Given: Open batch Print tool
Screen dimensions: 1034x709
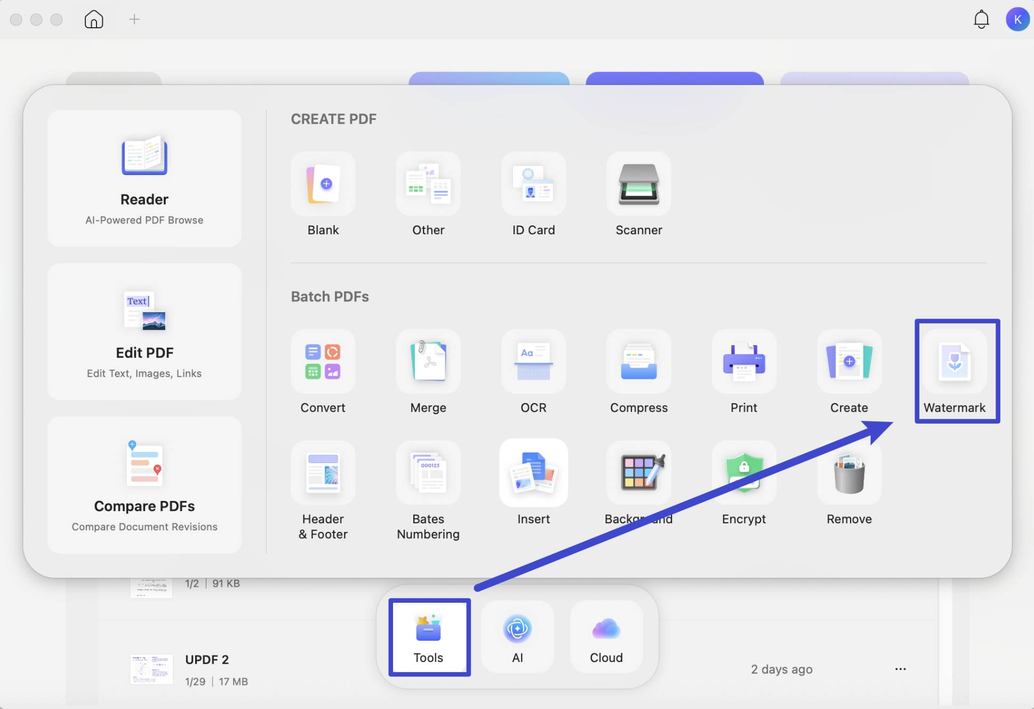Looking at the screenshot, I should (744, 362).
